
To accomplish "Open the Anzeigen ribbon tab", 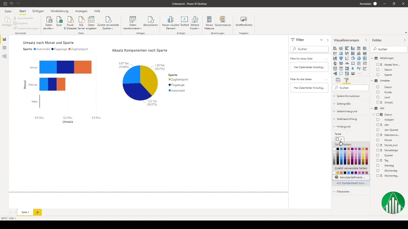I will [x=81, y=11].
